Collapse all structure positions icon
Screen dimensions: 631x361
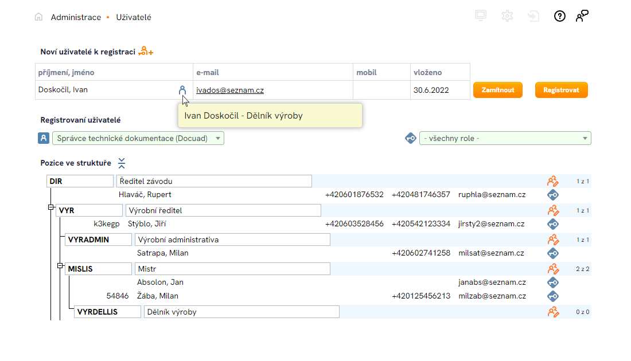(121, 163)
